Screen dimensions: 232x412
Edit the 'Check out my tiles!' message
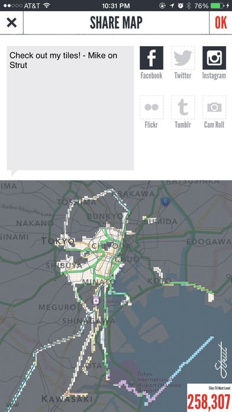[70, 108]
